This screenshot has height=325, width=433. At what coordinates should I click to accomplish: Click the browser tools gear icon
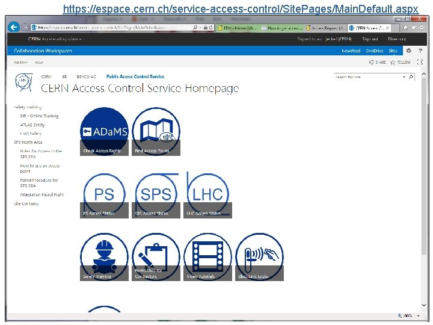click(422, 28)
